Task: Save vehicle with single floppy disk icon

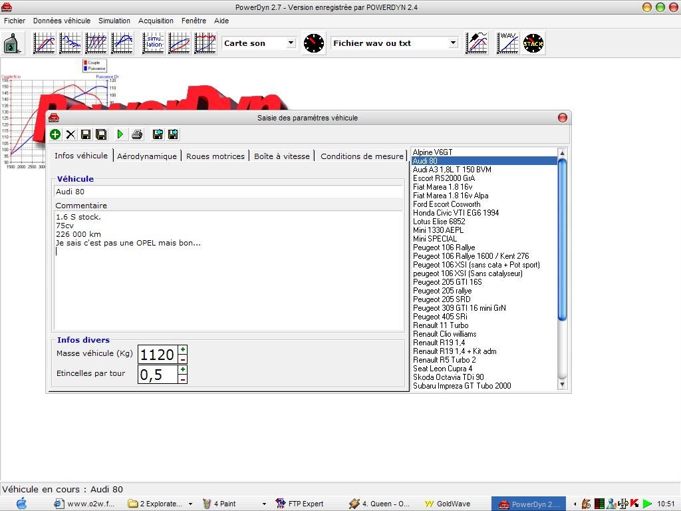Action: pos(86,134)
